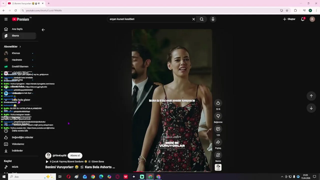
Task: Open the notifications bell
Action: [303, 19]
